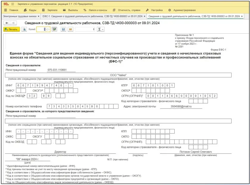The width and height of the screenshot is (250, 185).
Task: Open the Налоги и взносы section
Action: pyautogui.click(x=95, y=10)
